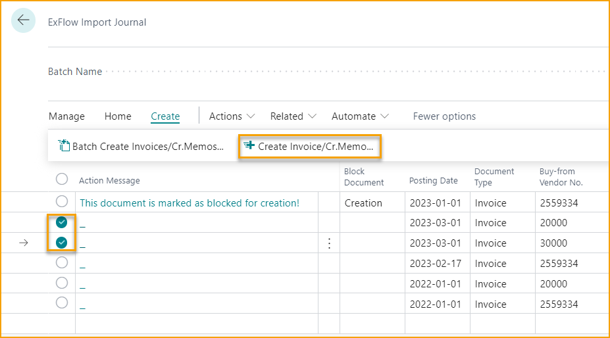Expand the Actions dropdown menu

pyautogui.click(x=232, y=116)
